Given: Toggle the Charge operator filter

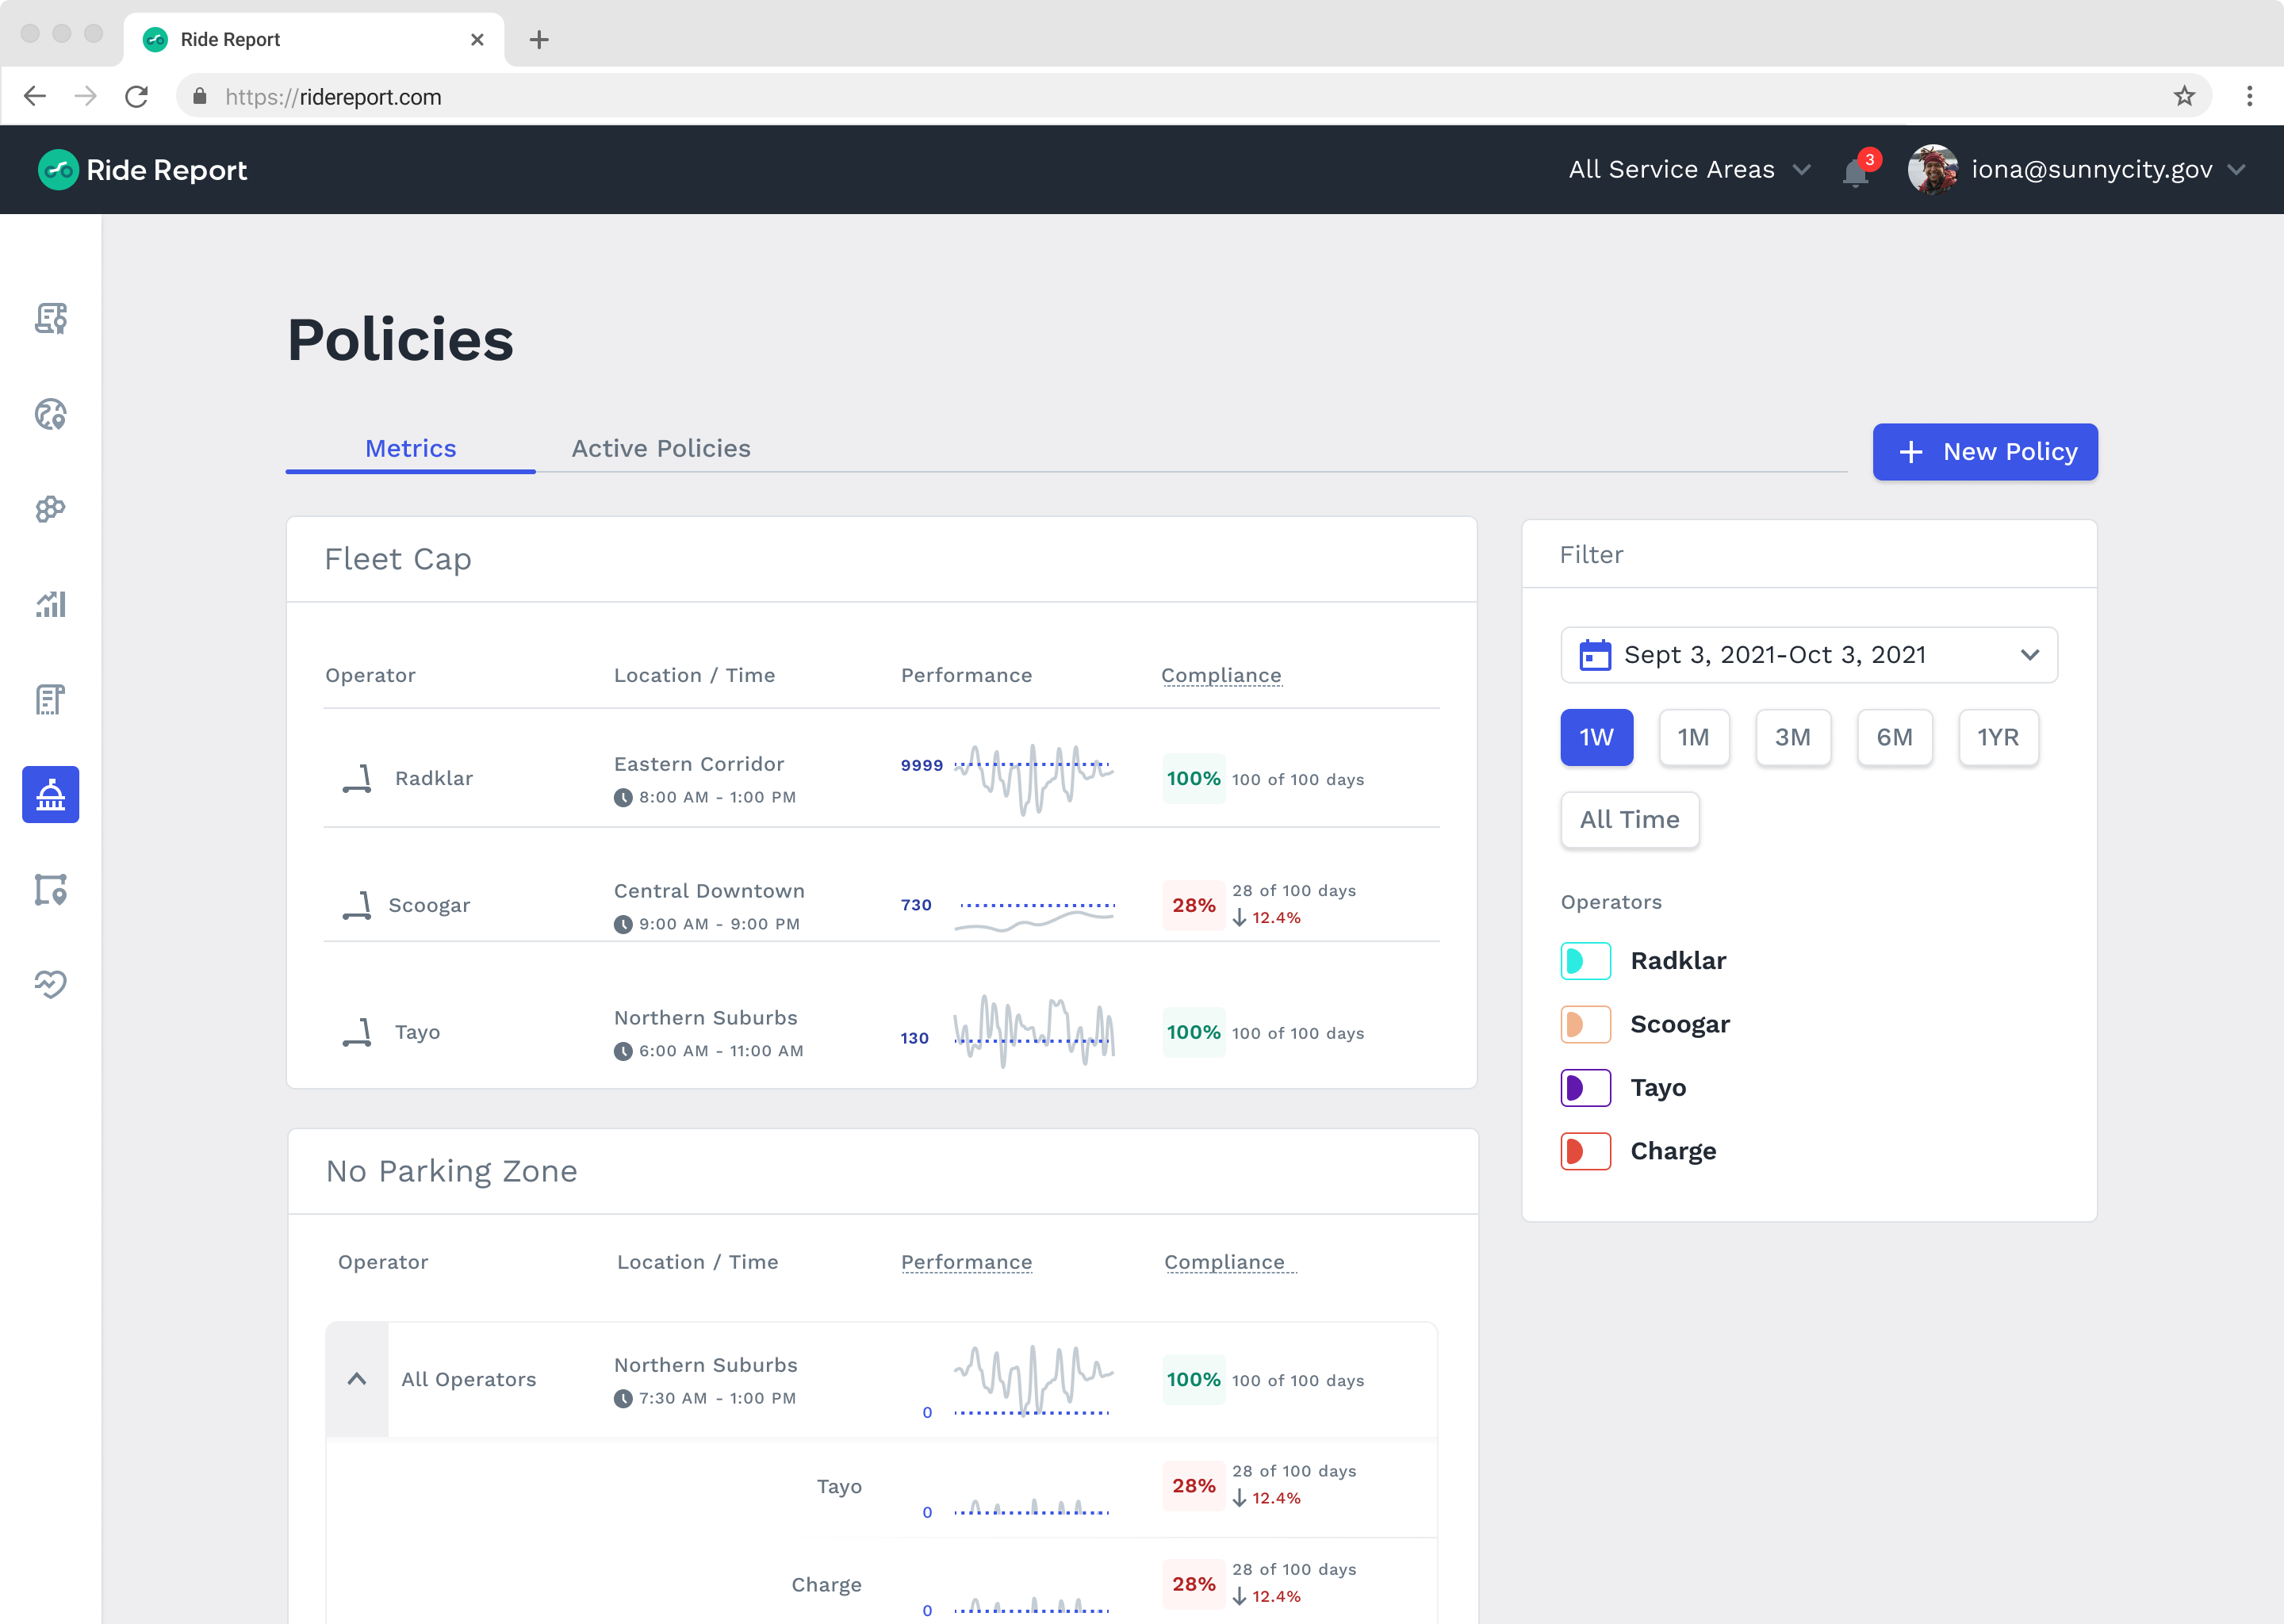Looking at the screenshot, I should coord(1585,1151).
